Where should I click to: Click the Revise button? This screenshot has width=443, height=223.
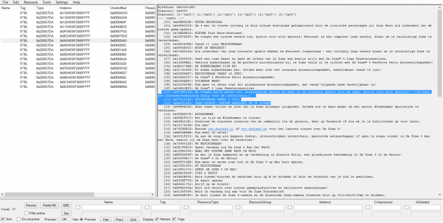(31, 205)
